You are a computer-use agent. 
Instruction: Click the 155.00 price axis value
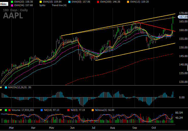point(183,39)
